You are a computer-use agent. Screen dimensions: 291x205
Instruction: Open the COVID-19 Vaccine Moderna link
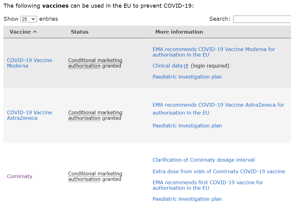[29, 63]
